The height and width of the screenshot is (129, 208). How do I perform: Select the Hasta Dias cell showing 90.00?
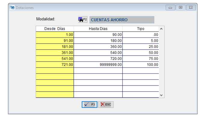tap(98, 34)
